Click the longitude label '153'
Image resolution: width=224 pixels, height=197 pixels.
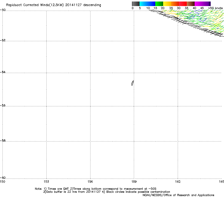click(46, 182)
